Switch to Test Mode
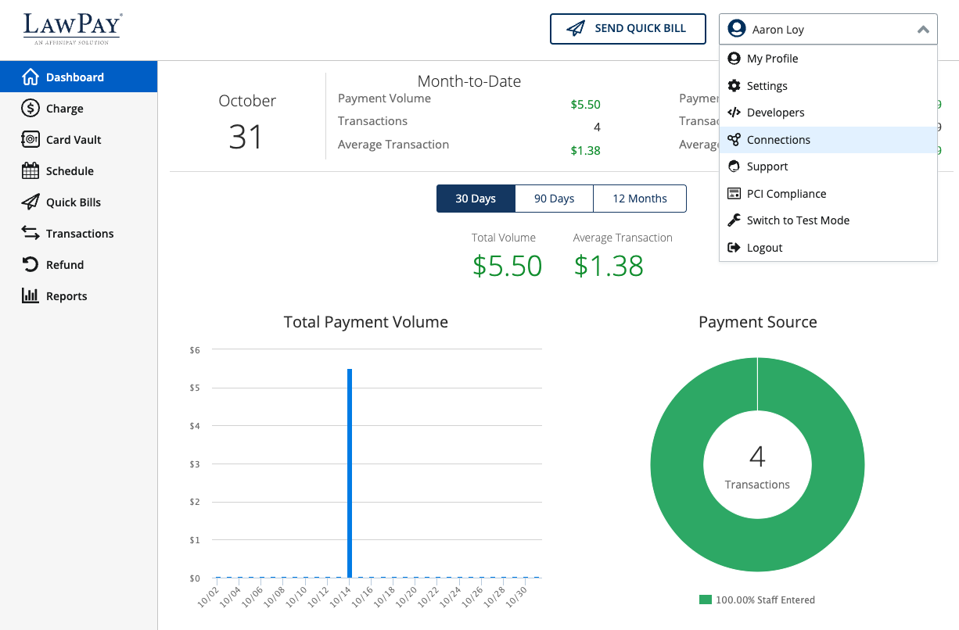Screen dimensions: 959x630 (797, 220)
